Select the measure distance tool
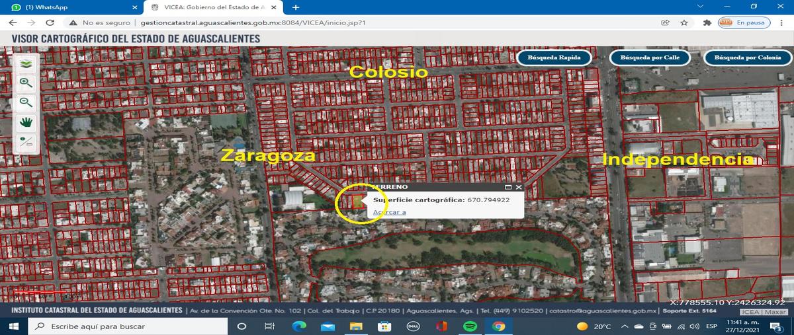 pos(26,141)
